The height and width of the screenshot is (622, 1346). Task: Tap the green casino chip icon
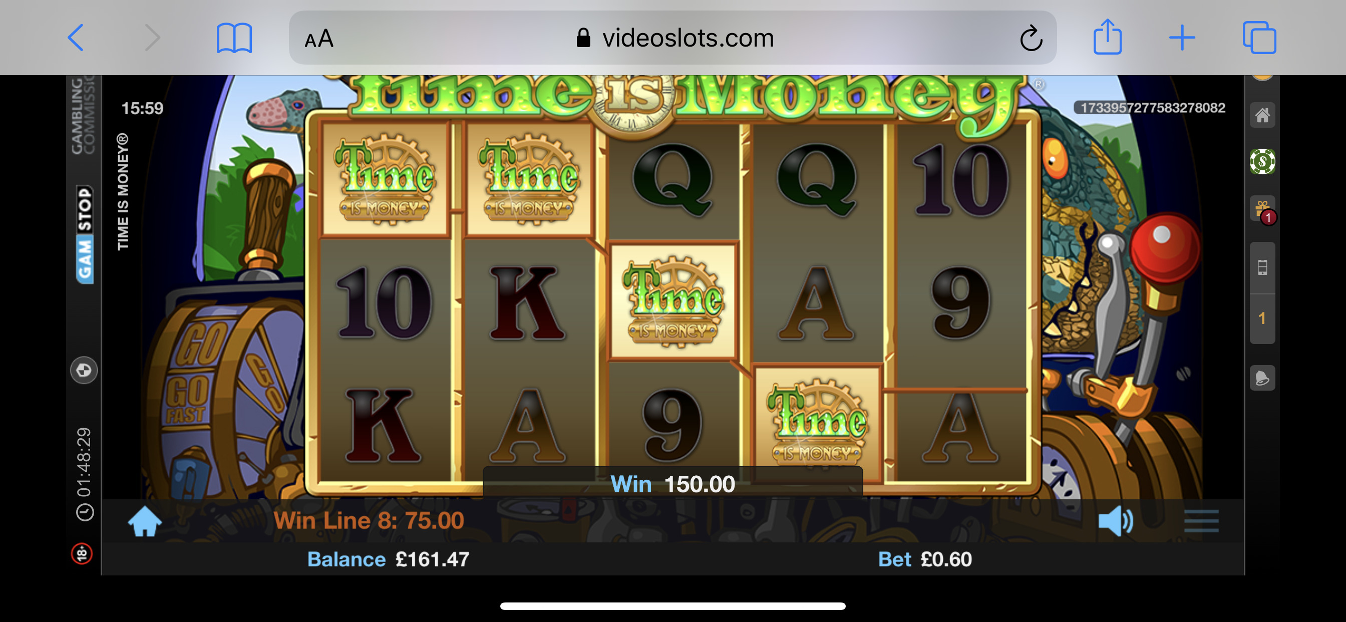(x=1262, y=162)
